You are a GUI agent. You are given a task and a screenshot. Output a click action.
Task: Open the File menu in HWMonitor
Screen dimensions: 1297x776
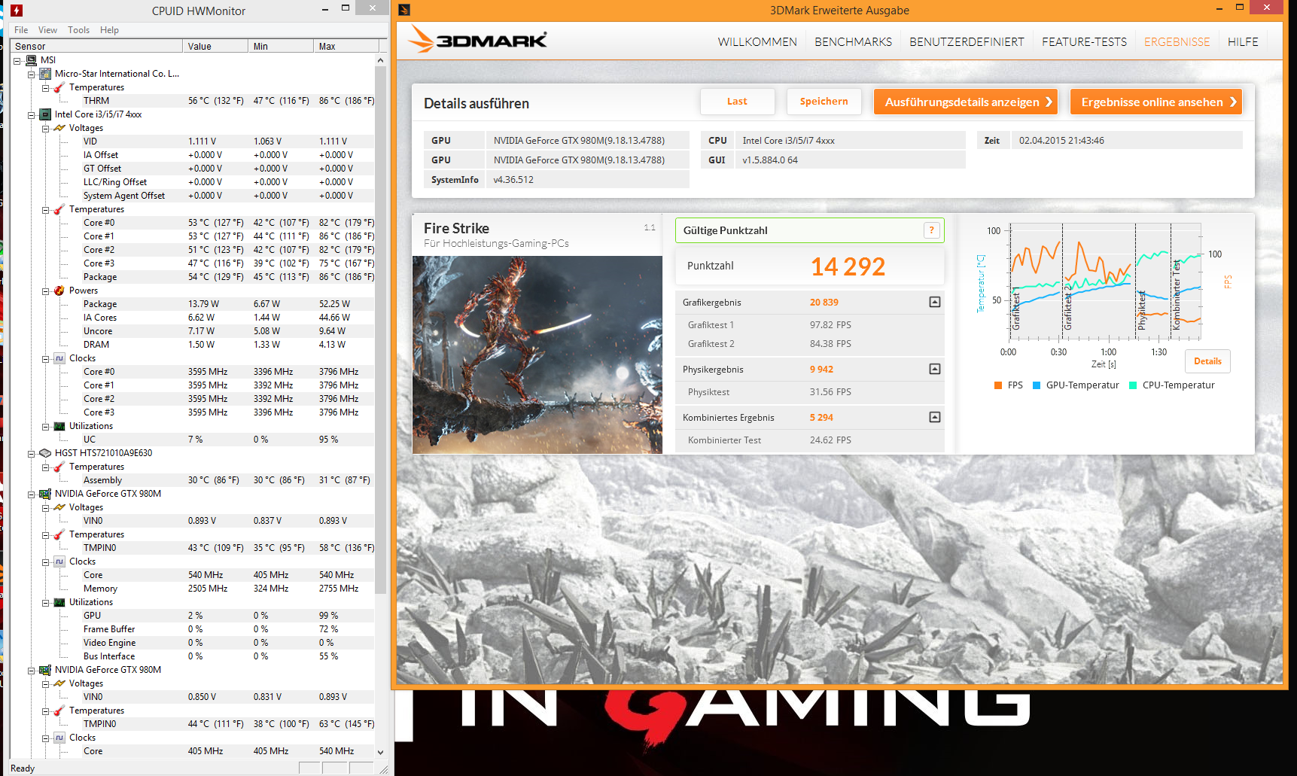click(21, 30)
